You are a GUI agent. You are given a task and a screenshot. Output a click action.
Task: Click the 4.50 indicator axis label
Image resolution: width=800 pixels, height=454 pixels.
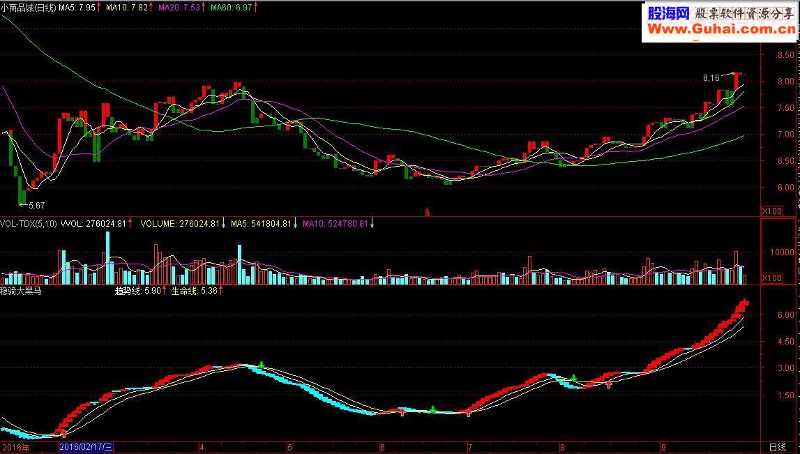pos(785,342)
